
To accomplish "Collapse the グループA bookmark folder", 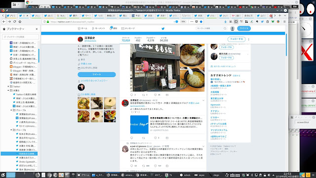I will pos(11,110).
